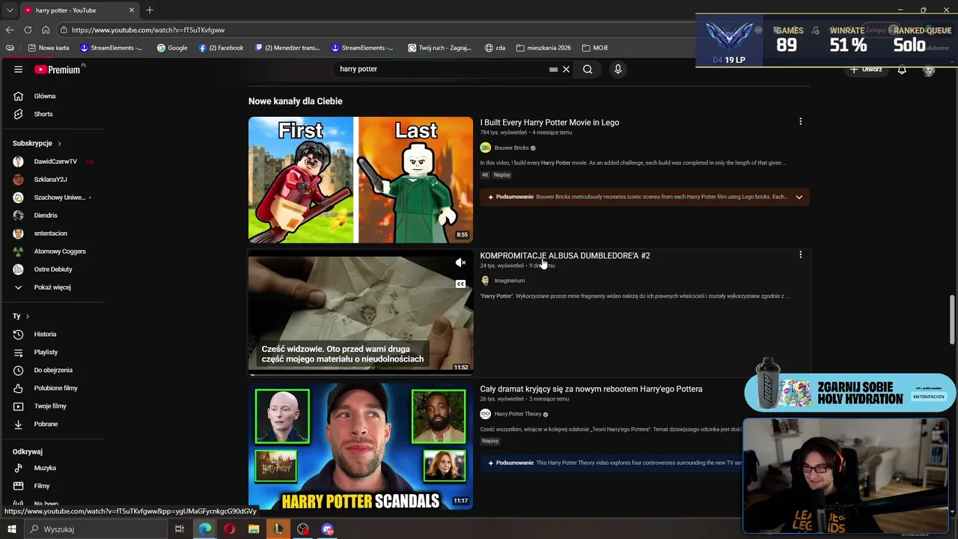The width and height of the screenshot is (958, 539).
Task: Click the harry potter search field
Action: pos(442,69)
